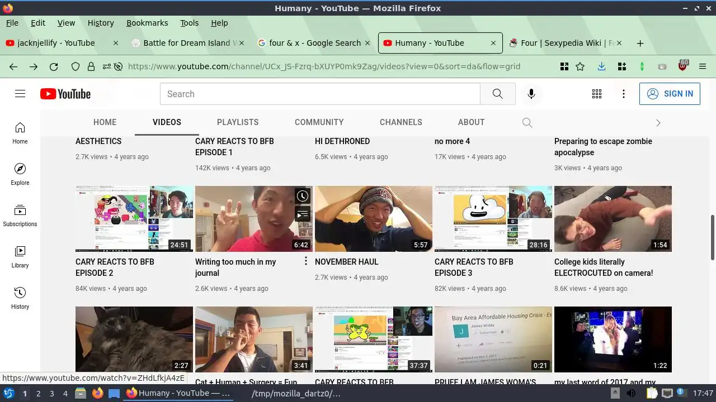
Task: Open College kids literally ELECTROCUTED title
Action: coord(604,267)
